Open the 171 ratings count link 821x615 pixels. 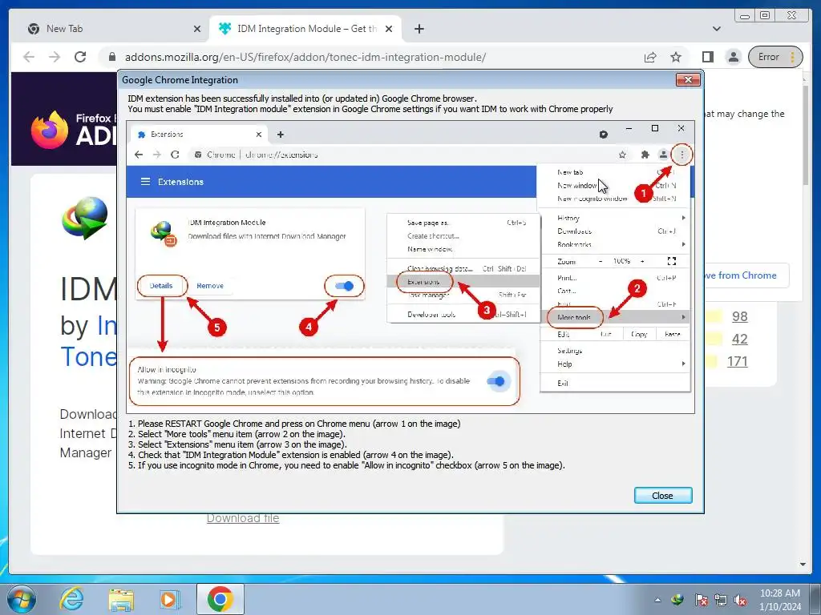point(738,361)
